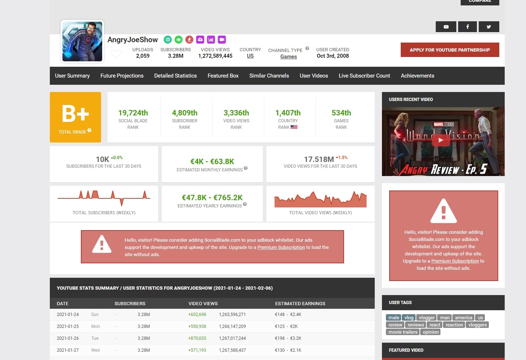526x360 pixels.
Task: Click help icon beside Estimated Monthly Earnings
Action: tap(245, 168)
